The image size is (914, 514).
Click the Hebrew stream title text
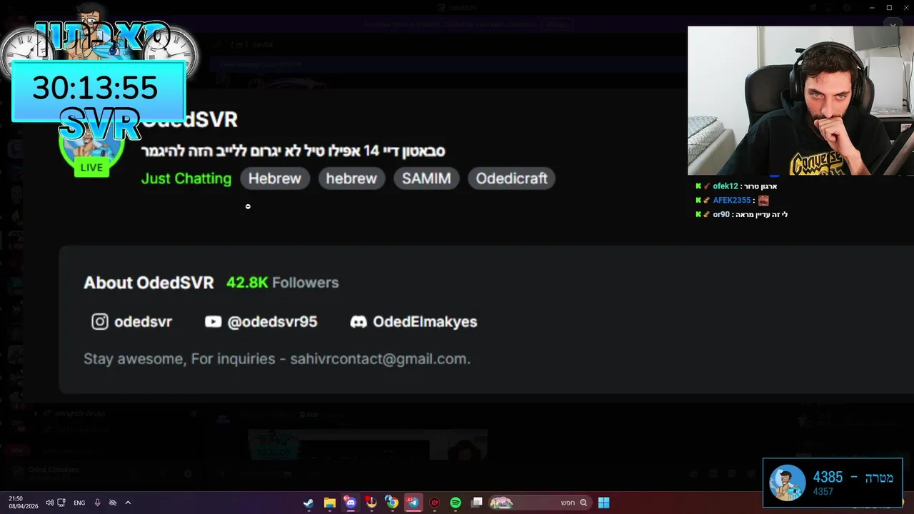293,151
